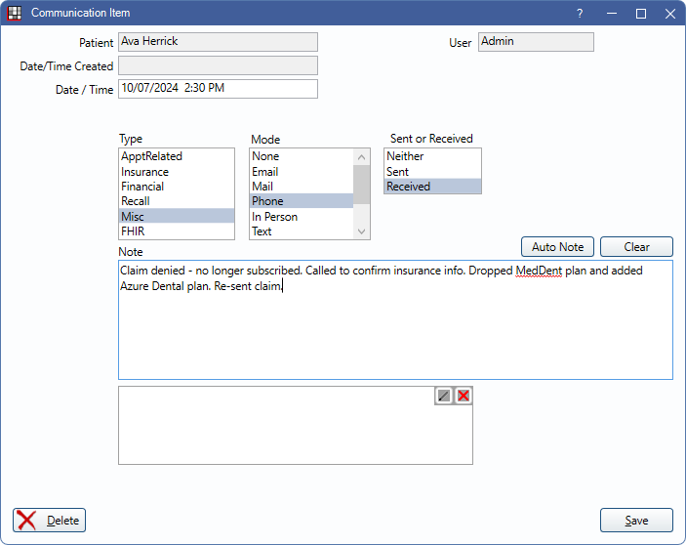
Task: Choose Email in the Mode list
Action: click(264, 172)
